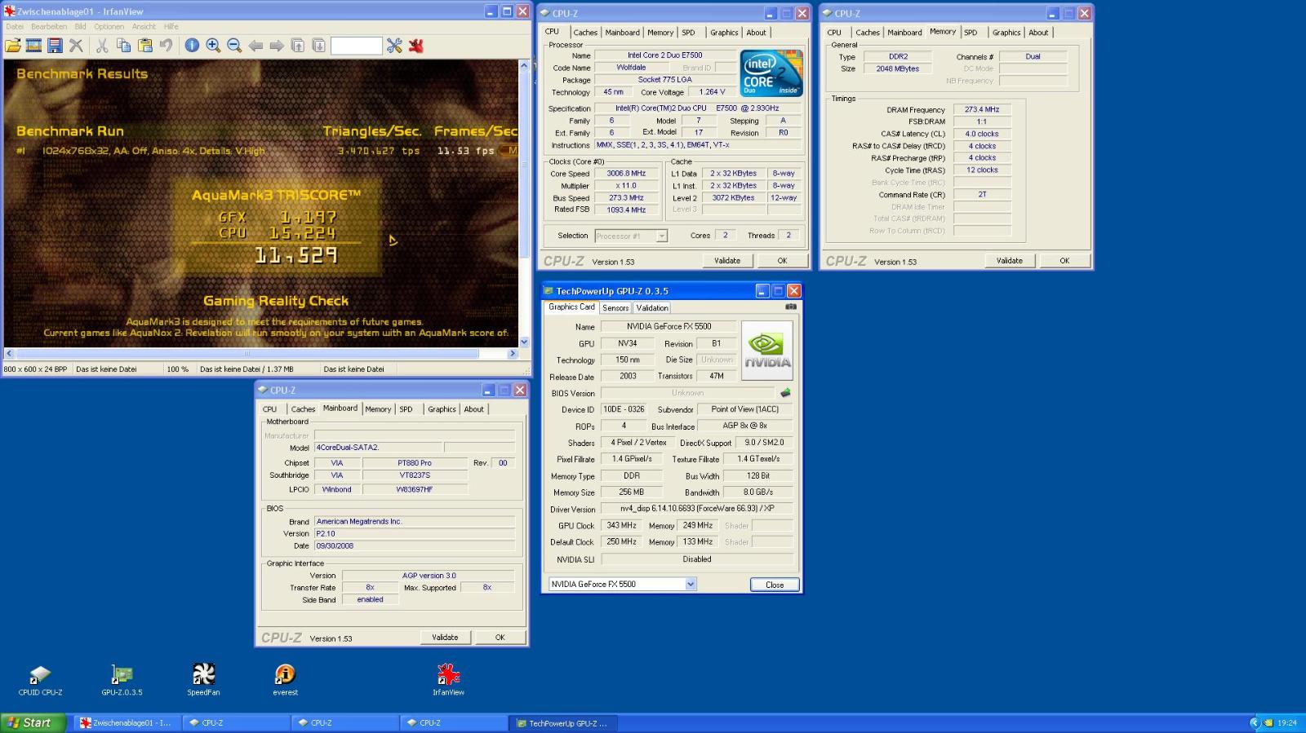
Task: Open About tab in CPU-Z processor window
Action: [x=756, y=33]
